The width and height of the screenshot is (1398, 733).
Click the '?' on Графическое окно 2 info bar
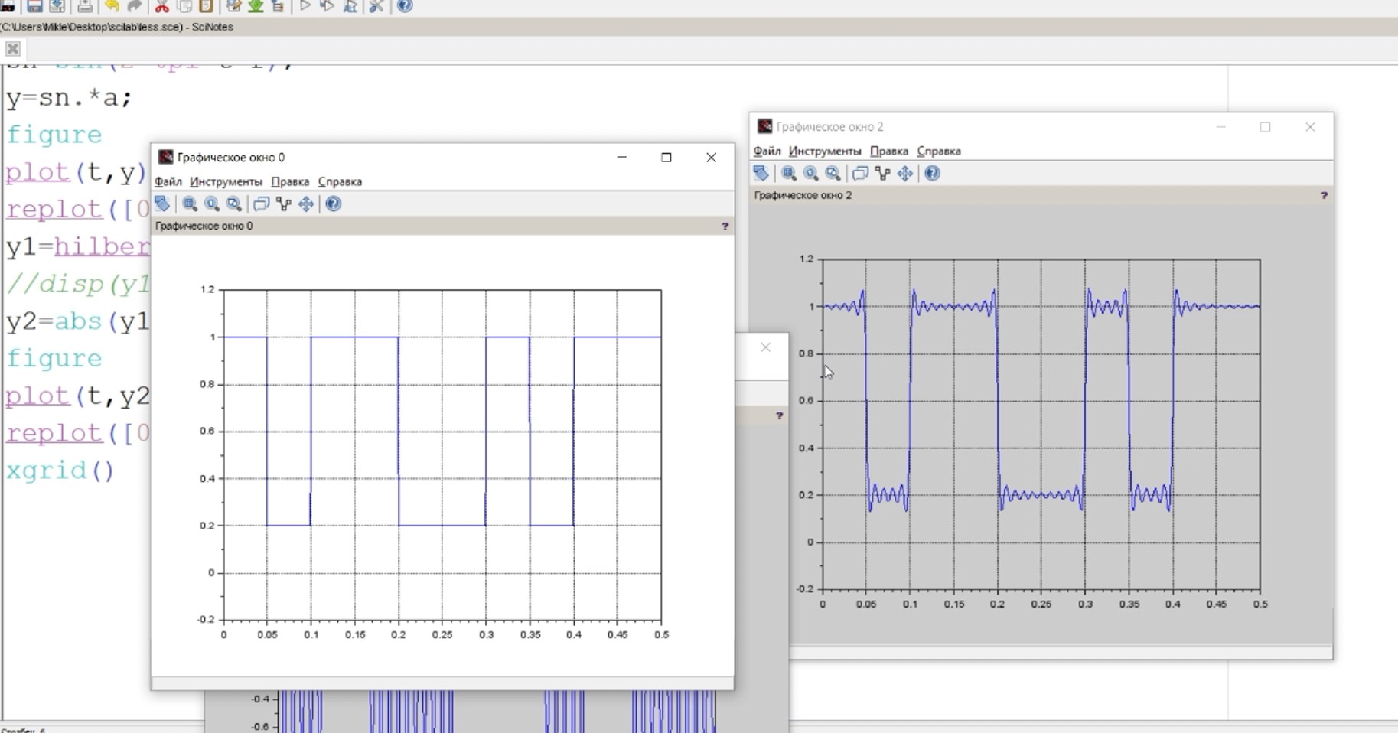(1324, 195)
